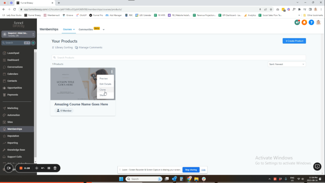325x183 pixels.
Task: Pause the Loom recording
Action: click(x=49, y=168)
